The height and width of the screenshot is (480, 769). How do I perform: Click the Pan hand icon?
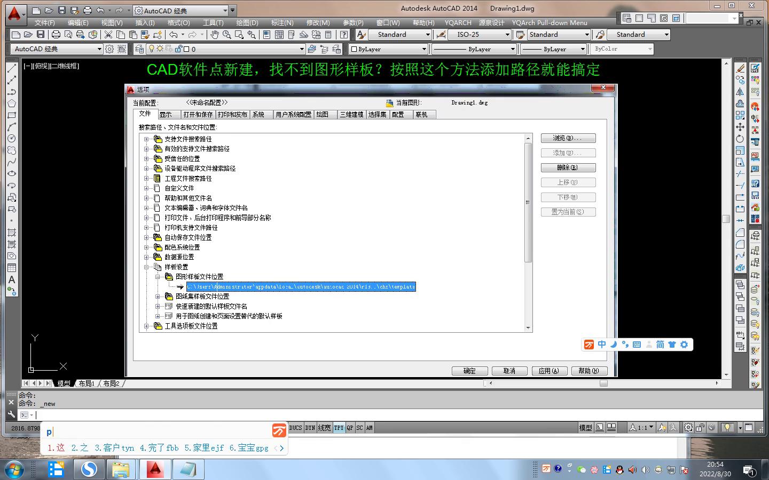(214, 35)
